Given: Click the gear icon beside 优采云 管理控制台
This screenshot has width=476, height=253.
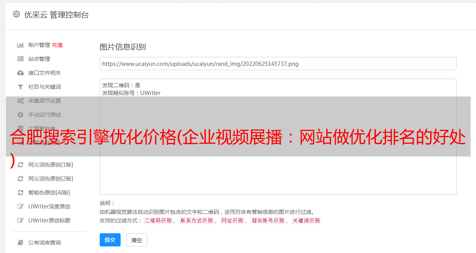Looking at the screenshot, I should tap(16, 14).
